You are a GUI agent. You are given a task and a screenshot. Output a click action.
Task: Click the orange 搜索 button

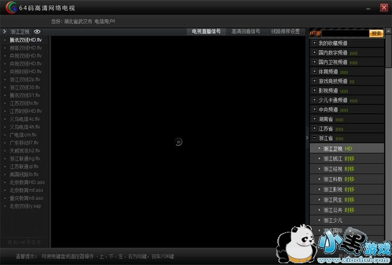[376, 33]
